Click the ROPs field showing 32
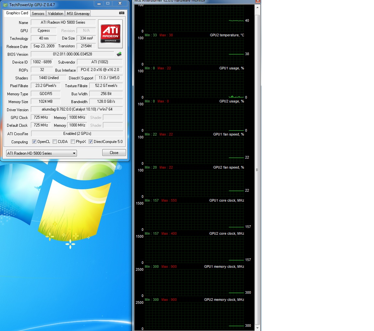 pyautogui.click(x=42, y=70)
